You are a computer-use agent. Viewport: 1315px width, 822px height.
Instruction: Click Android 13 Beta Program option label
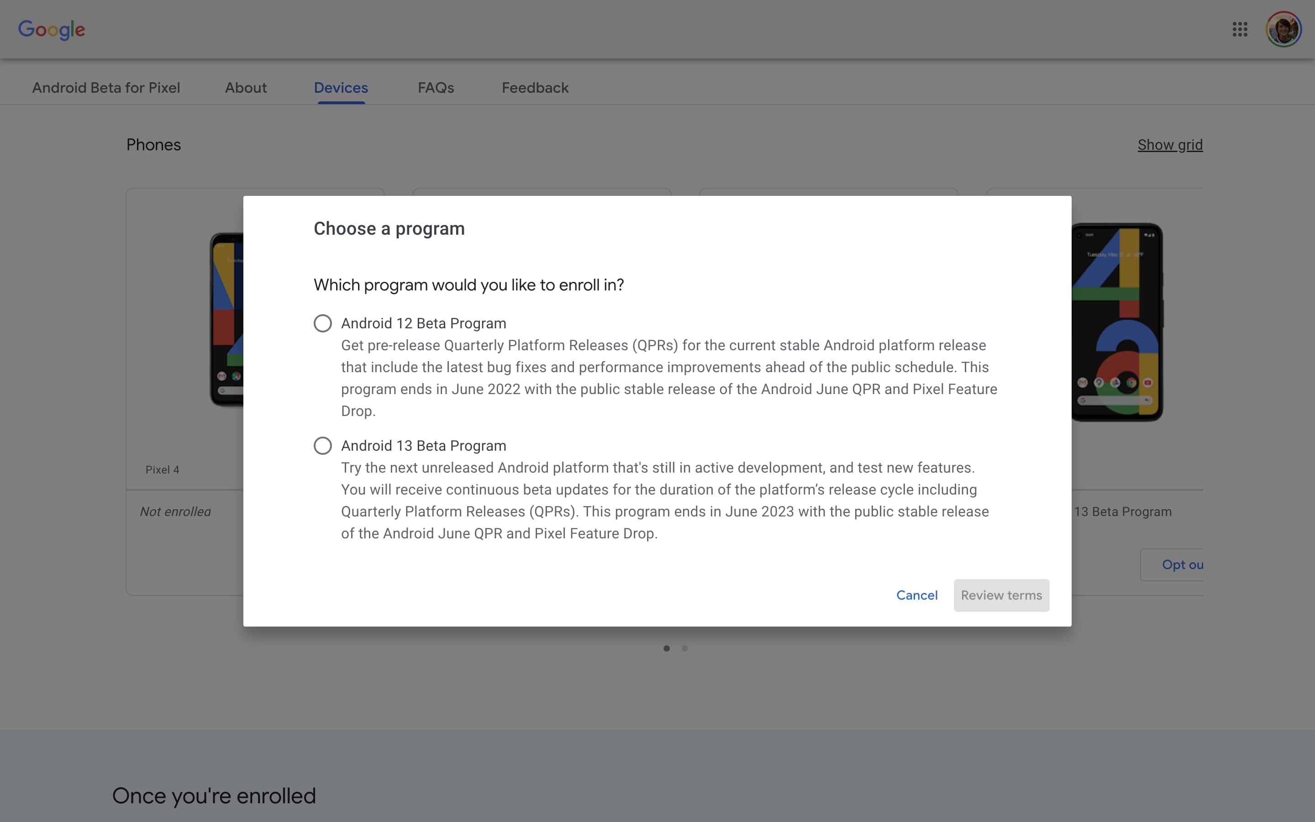(x=423, y=446)
